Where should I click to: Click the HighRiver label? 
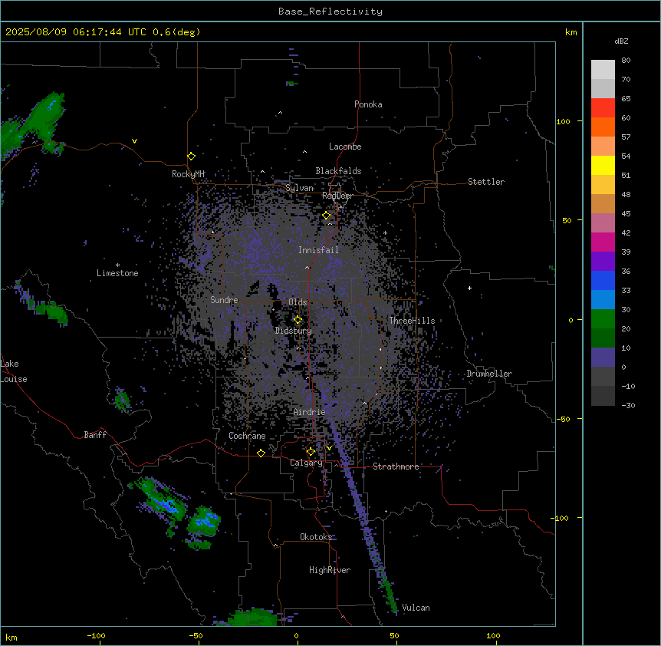click(330, 570)
